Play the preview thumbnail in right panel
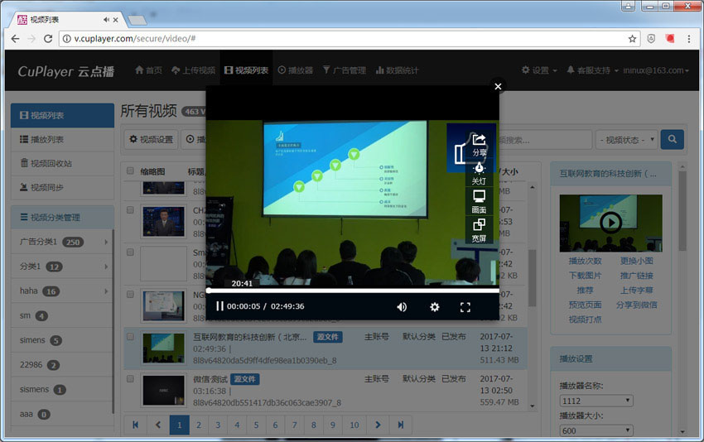The image size is (704, 442). click(610, 223)
